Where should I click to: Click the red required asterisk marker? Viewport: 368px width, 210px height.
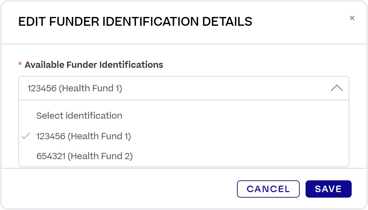tap(20, 65)
